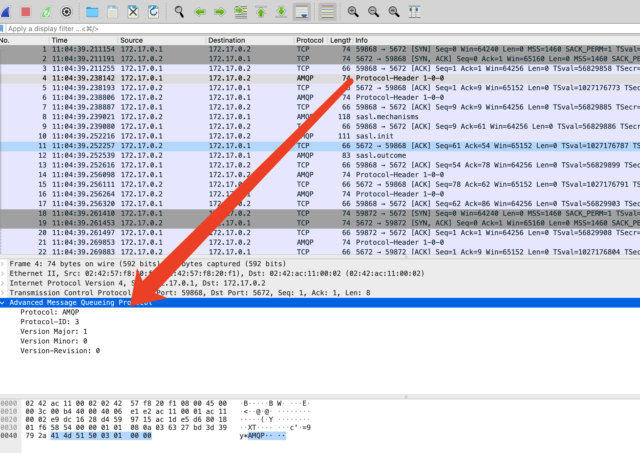Click the stop capture red square icon
The width and height of the screenshot is (640, 453).
coord(26,12)
